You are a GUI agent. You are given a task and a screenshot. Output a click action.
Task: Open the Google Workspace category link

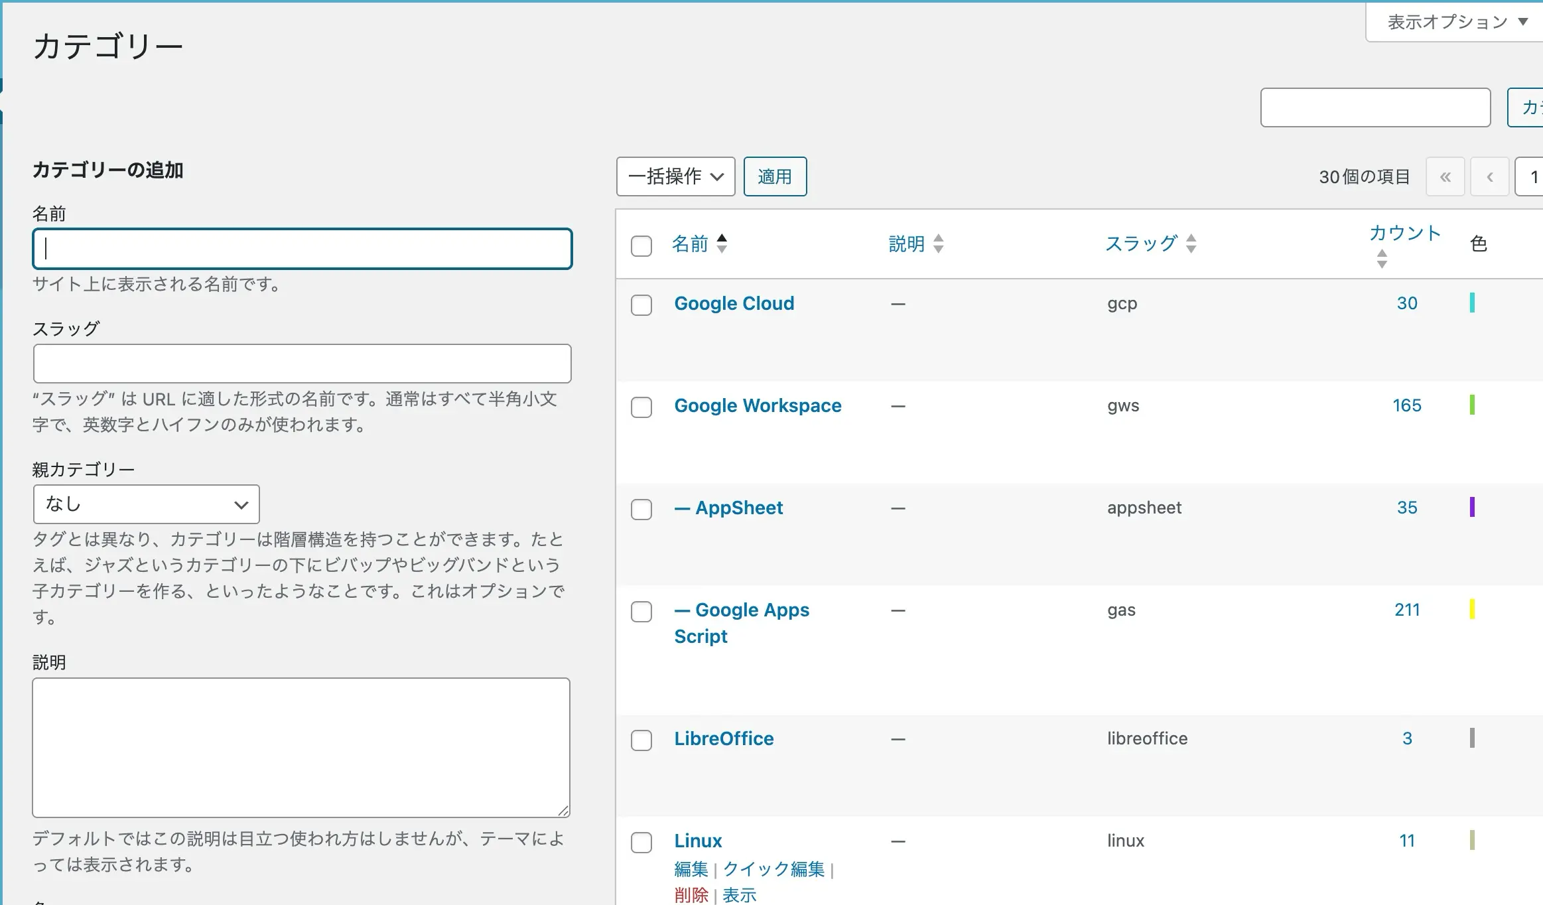[758, 405]
